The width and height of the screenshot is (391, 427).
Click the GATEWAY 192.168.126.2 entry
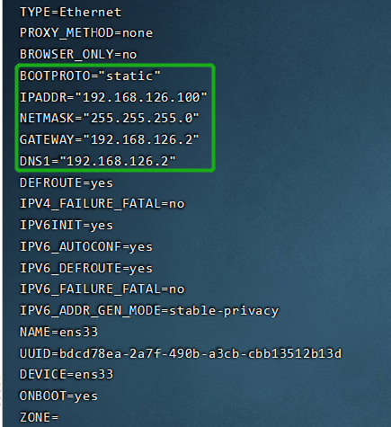pyautogui.click(x=110, y=139)
